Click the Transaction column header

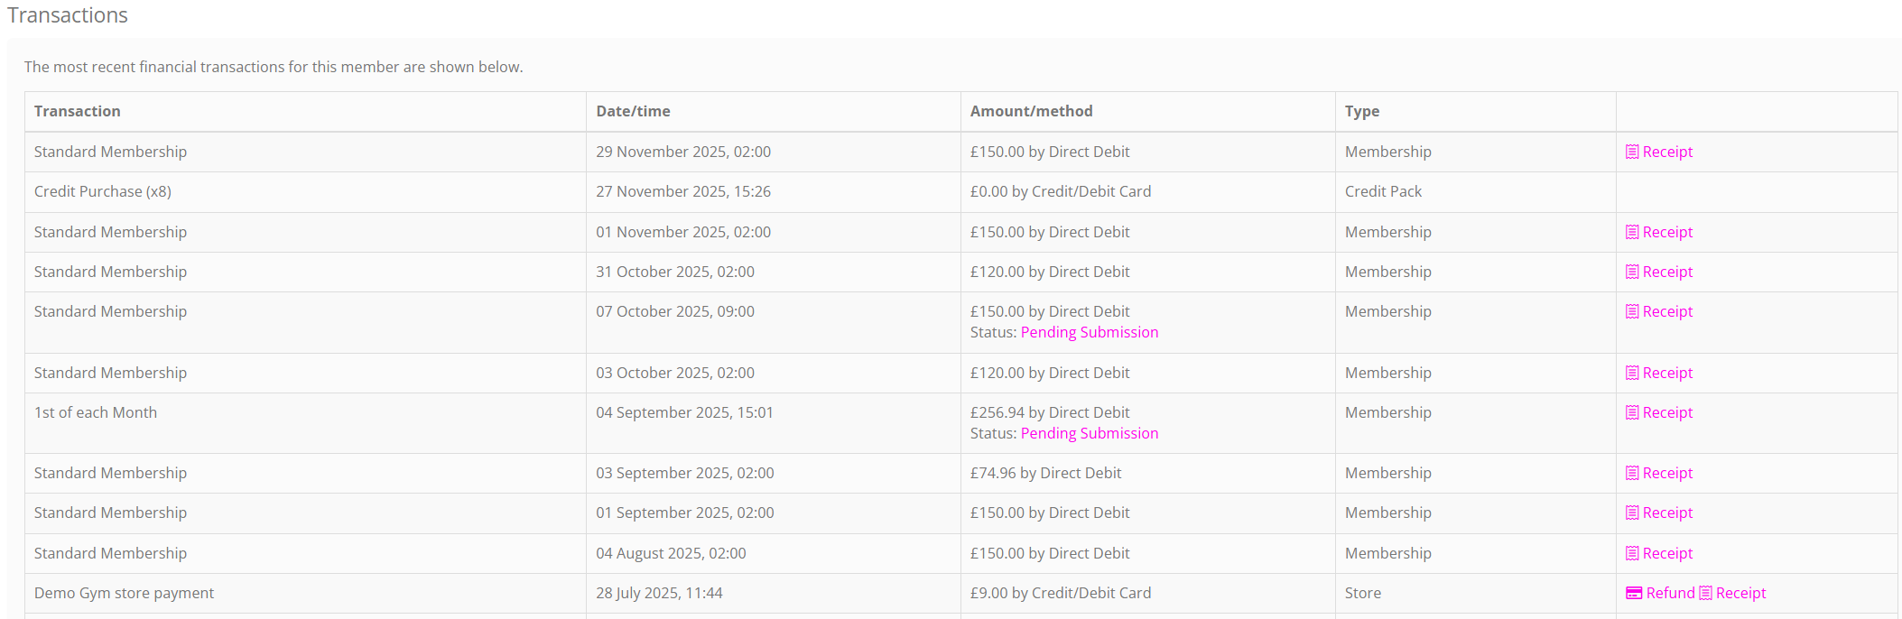78,111
